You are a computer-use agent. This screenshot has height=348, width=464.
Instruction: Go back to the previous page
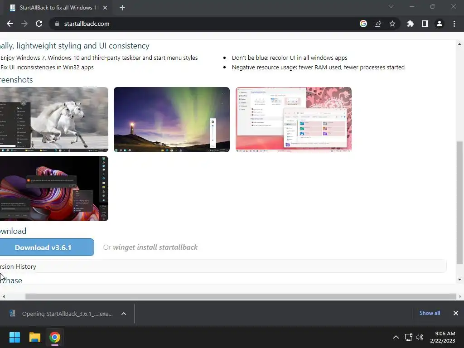(10, 24)
